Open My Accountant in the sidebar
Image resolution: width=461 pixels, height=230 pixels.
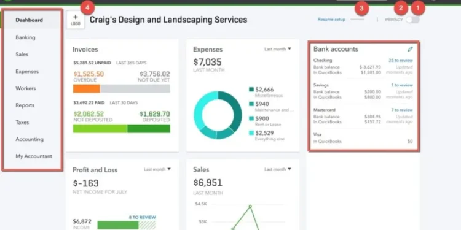(x=34, y=156)
